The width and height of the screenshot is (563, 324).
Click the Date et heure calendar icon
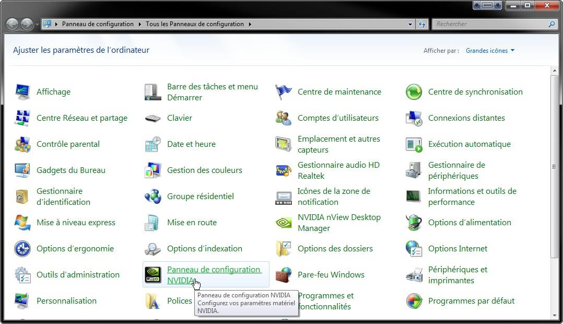click(153, 144)
